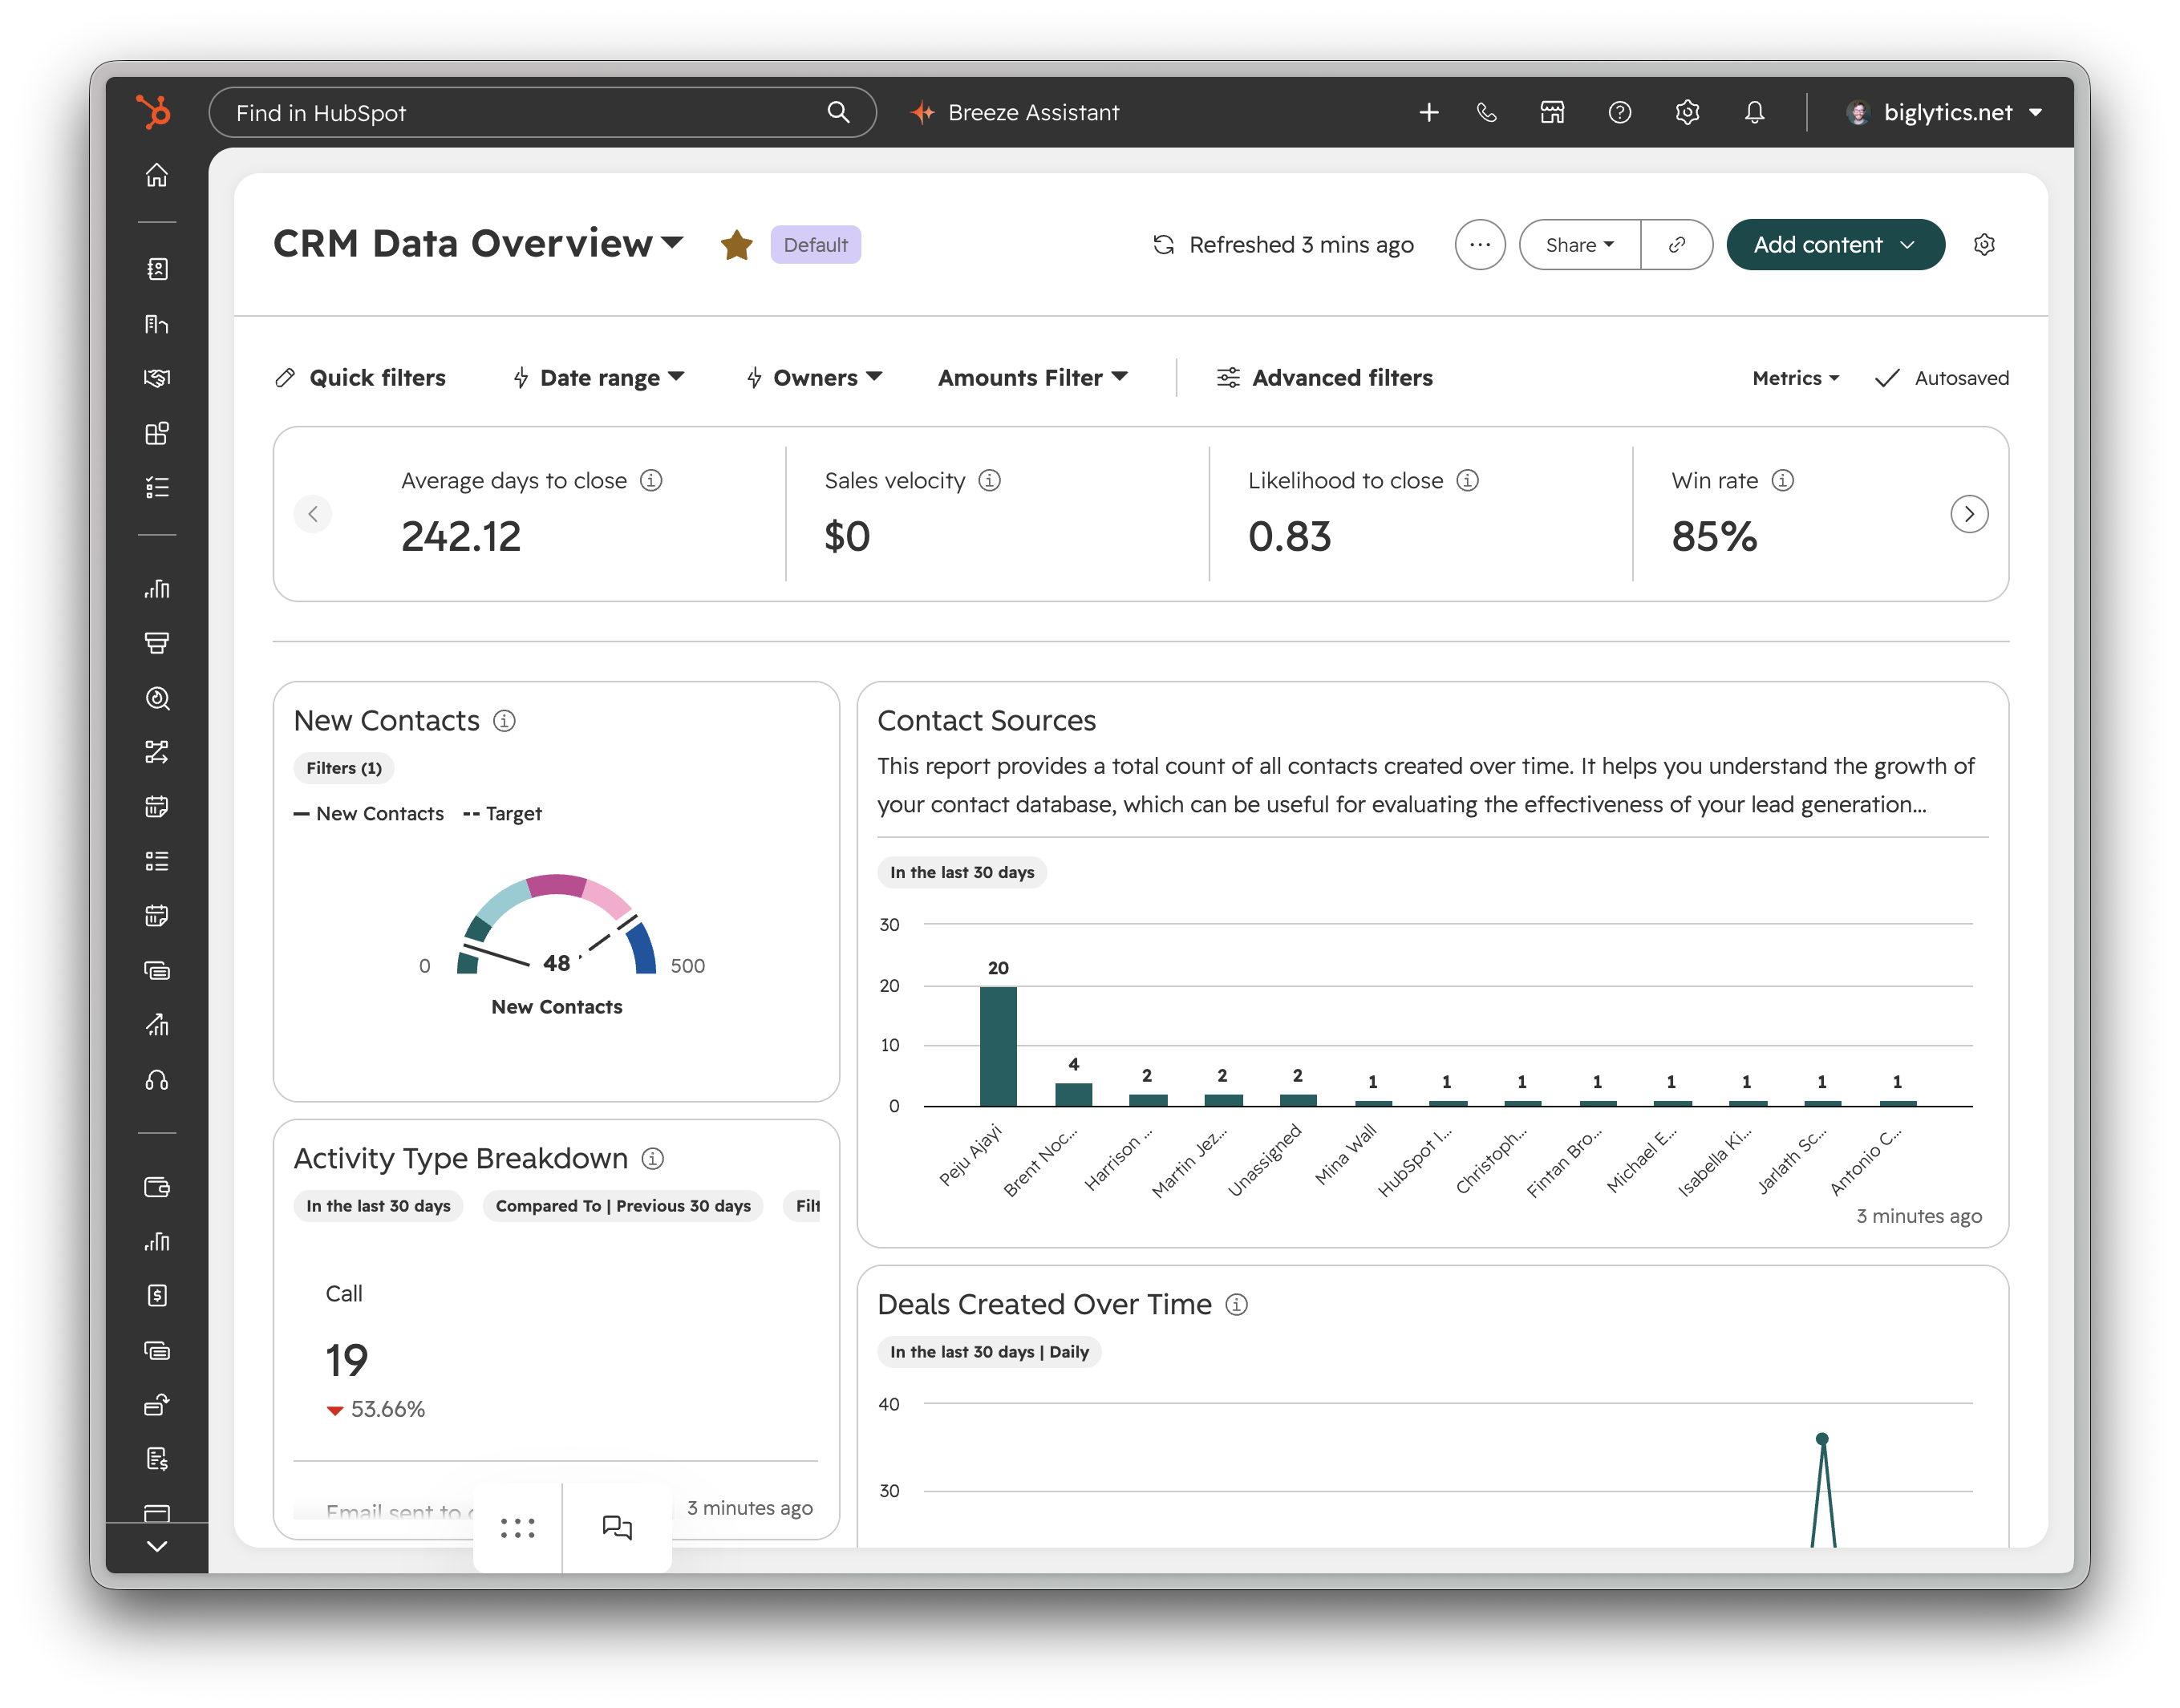
Task: Copy dashboard link icon button
Action: pos(1677,245)
